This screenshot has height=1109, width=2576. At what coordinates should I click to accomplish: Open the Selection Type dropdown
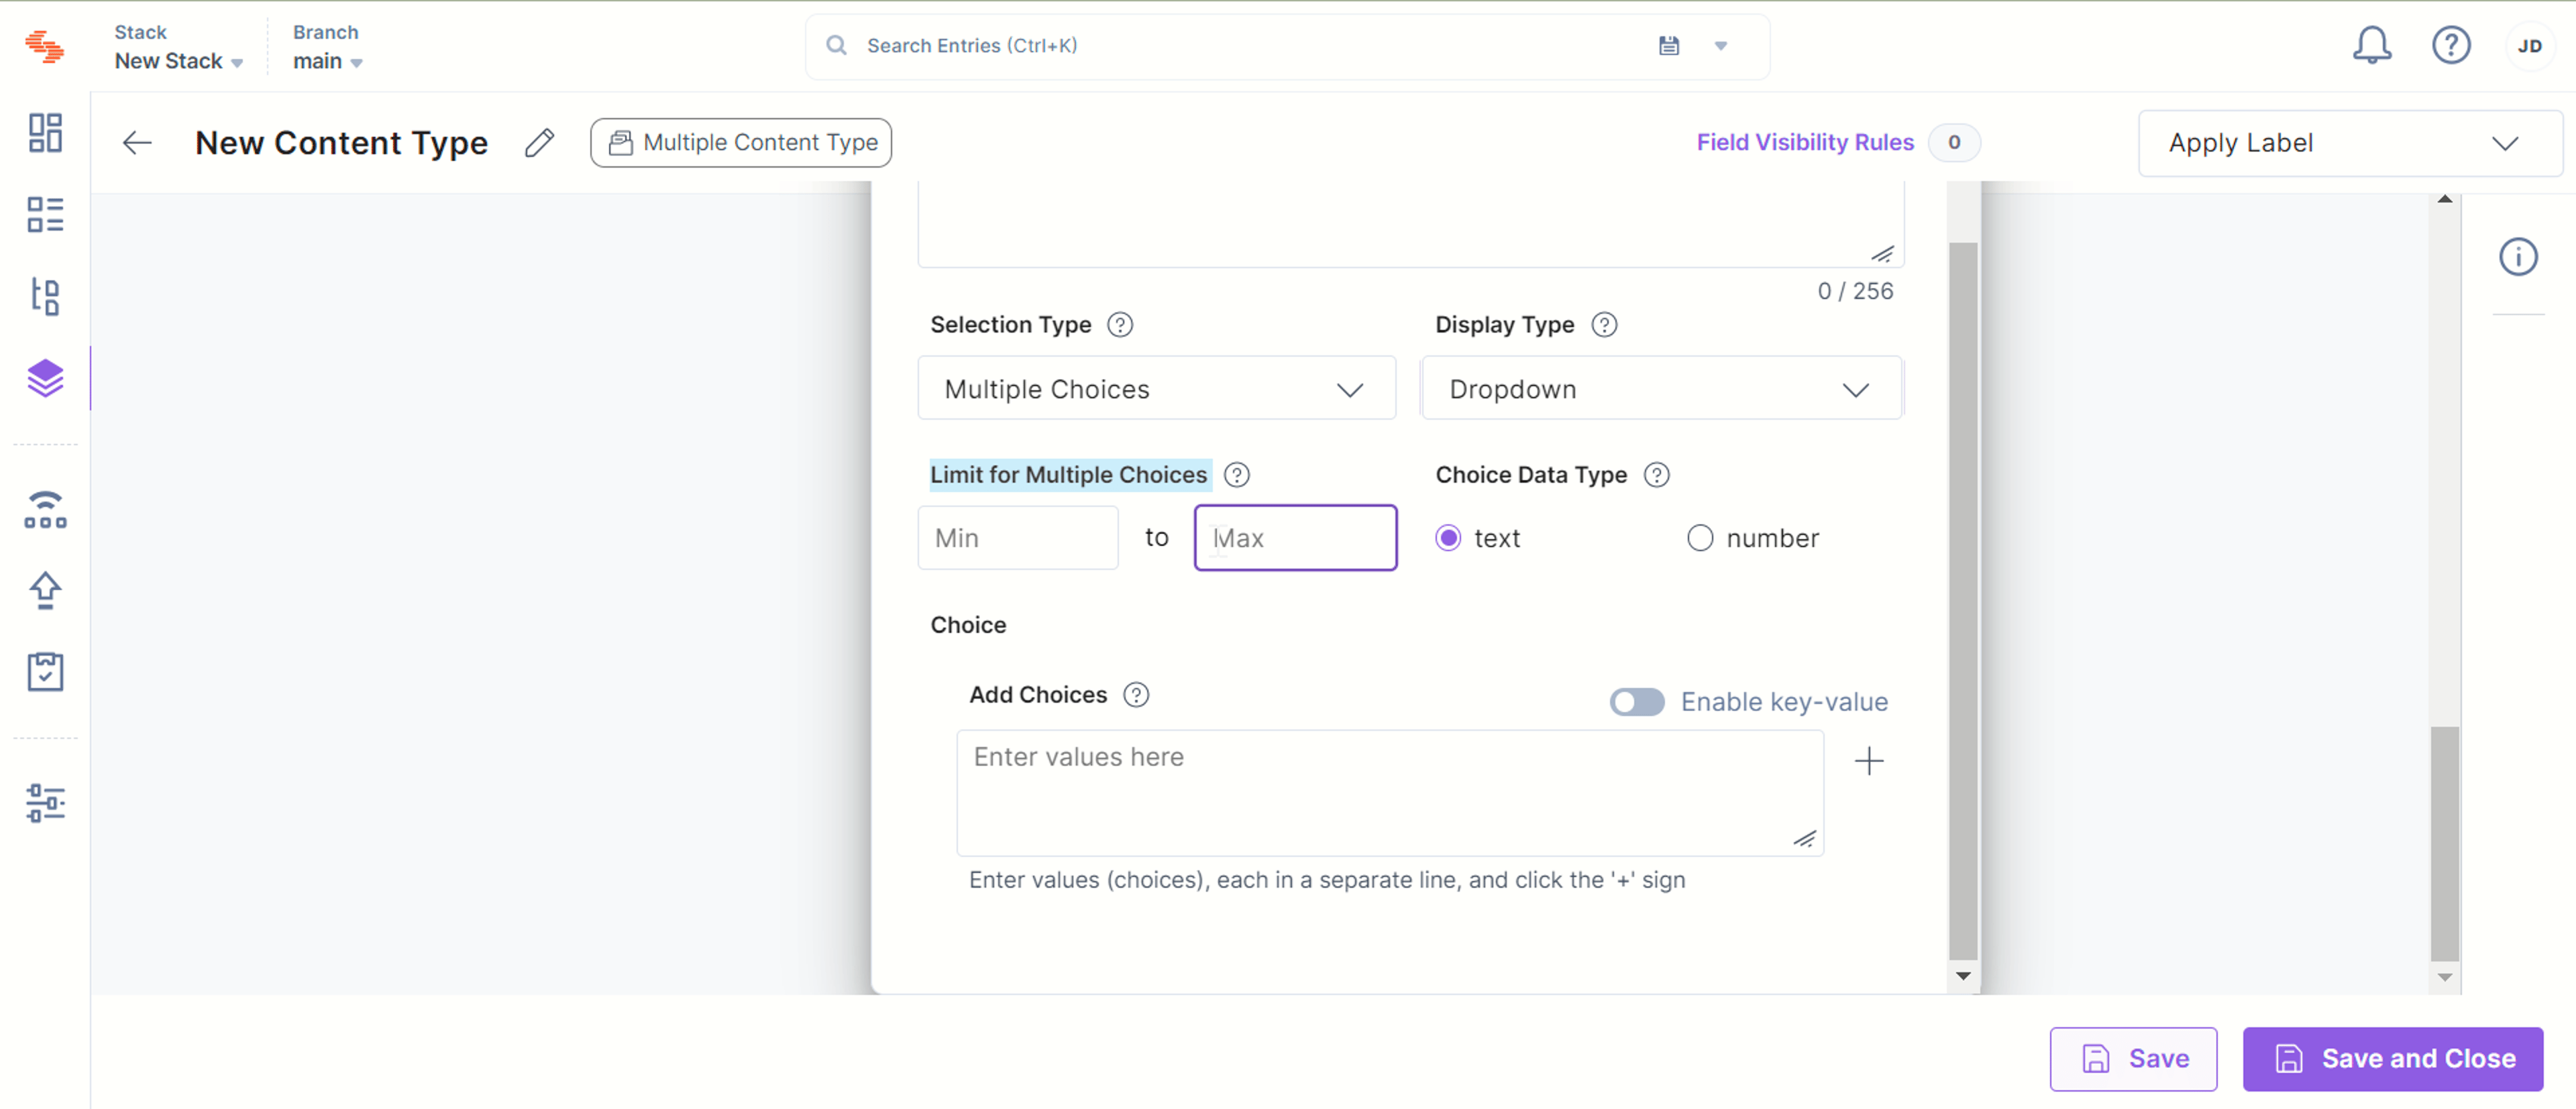click(1156, 389)
